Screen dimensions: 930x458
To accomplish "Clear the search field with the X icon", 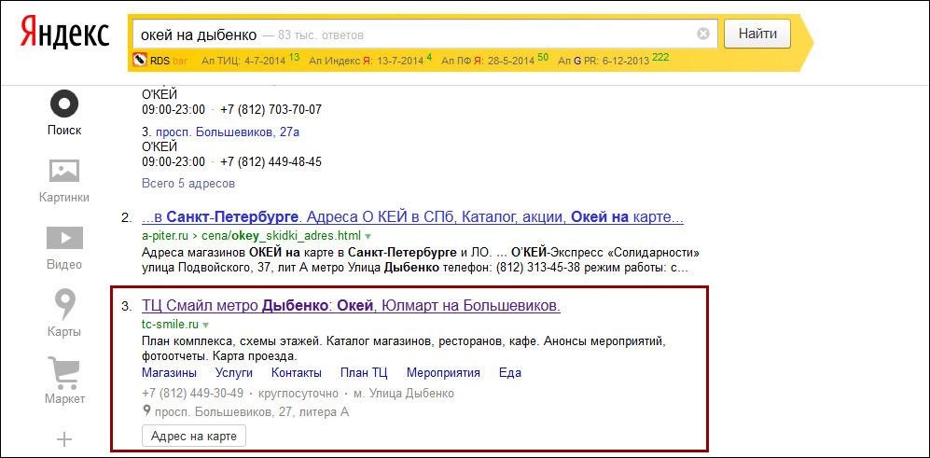I will pos(702,35).
